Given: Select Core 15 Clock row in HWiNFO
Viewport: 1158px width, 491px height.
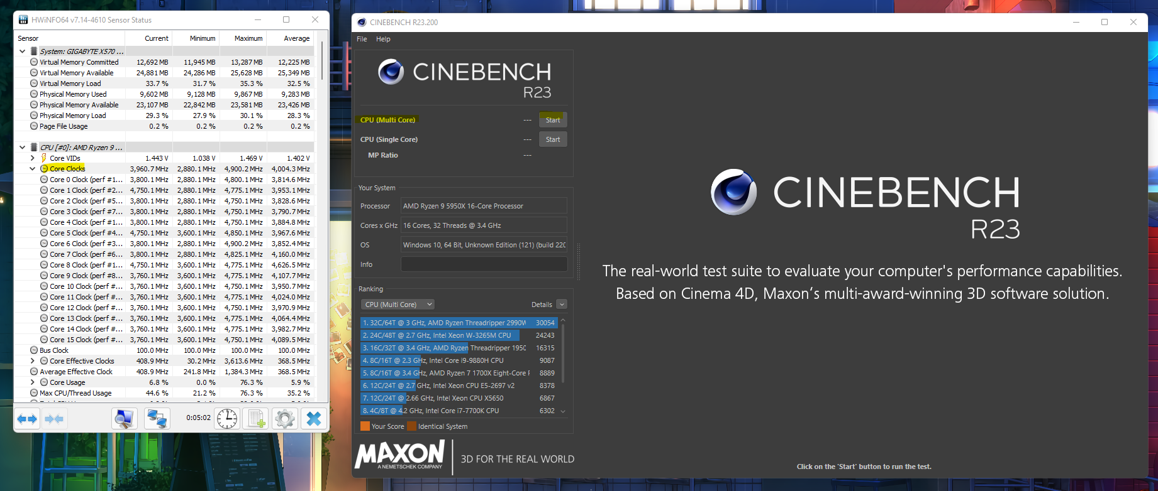Looking at the screenshot, I should click(x=165, y=340).
